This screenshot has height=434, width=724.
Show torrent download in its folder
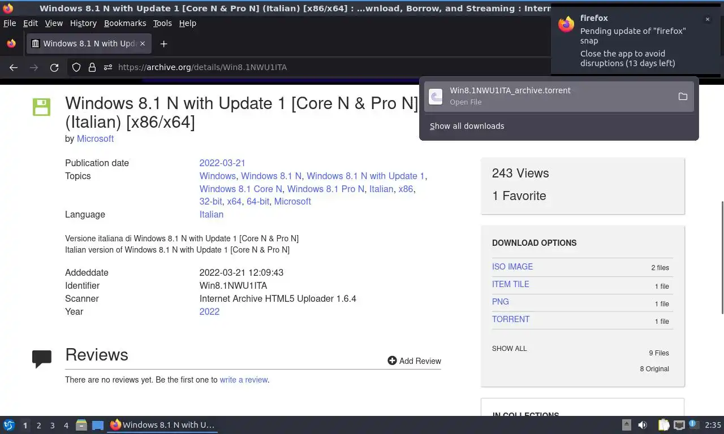(x=683, y=97)
